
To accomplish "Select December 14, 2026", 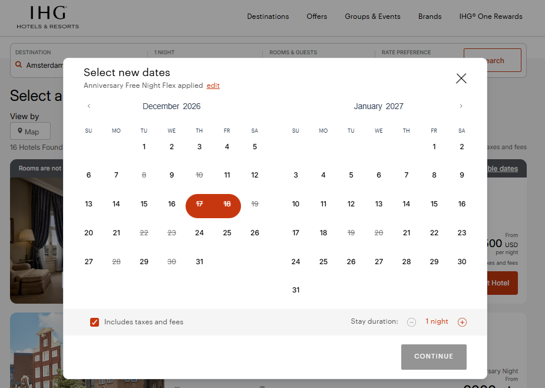I will tap(116, 204).
